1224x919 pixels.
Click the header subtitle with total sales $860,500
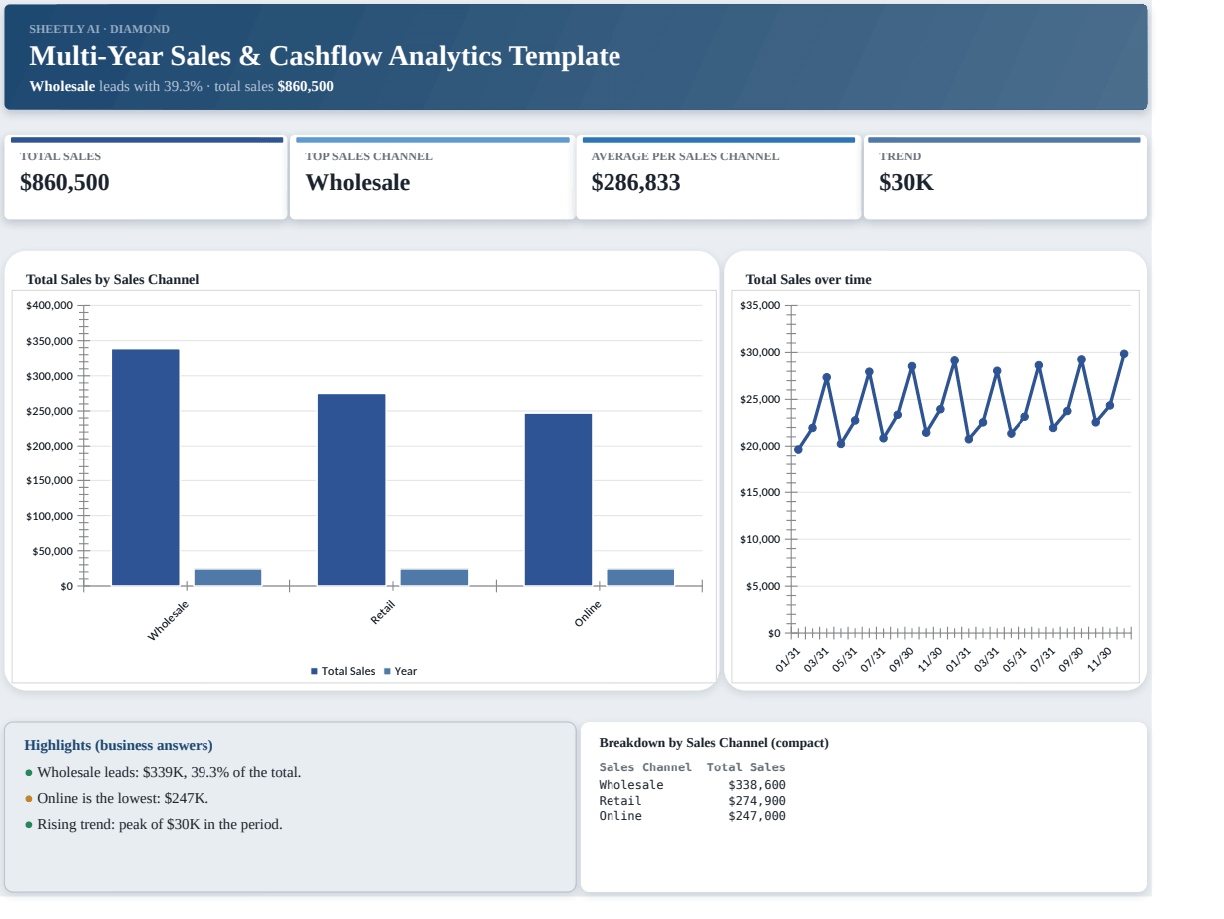(182, 87)
